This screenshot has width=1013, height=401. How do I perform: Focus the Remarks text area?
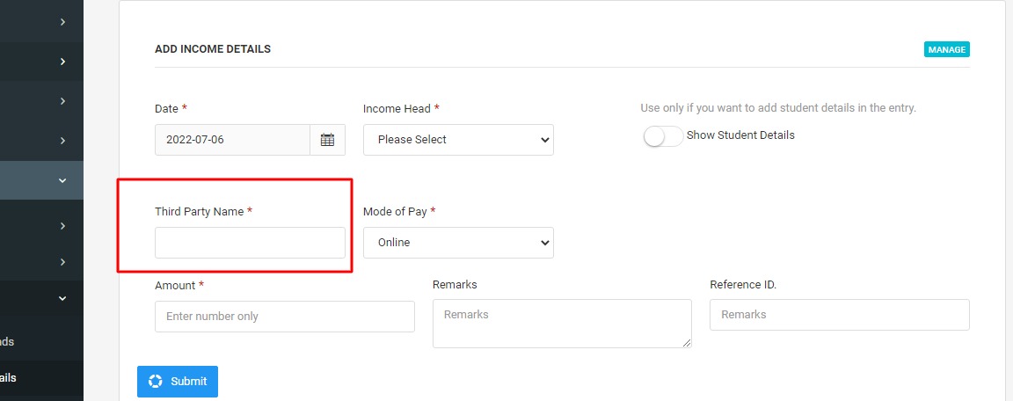pyautogui.click(x=562, y=324)
